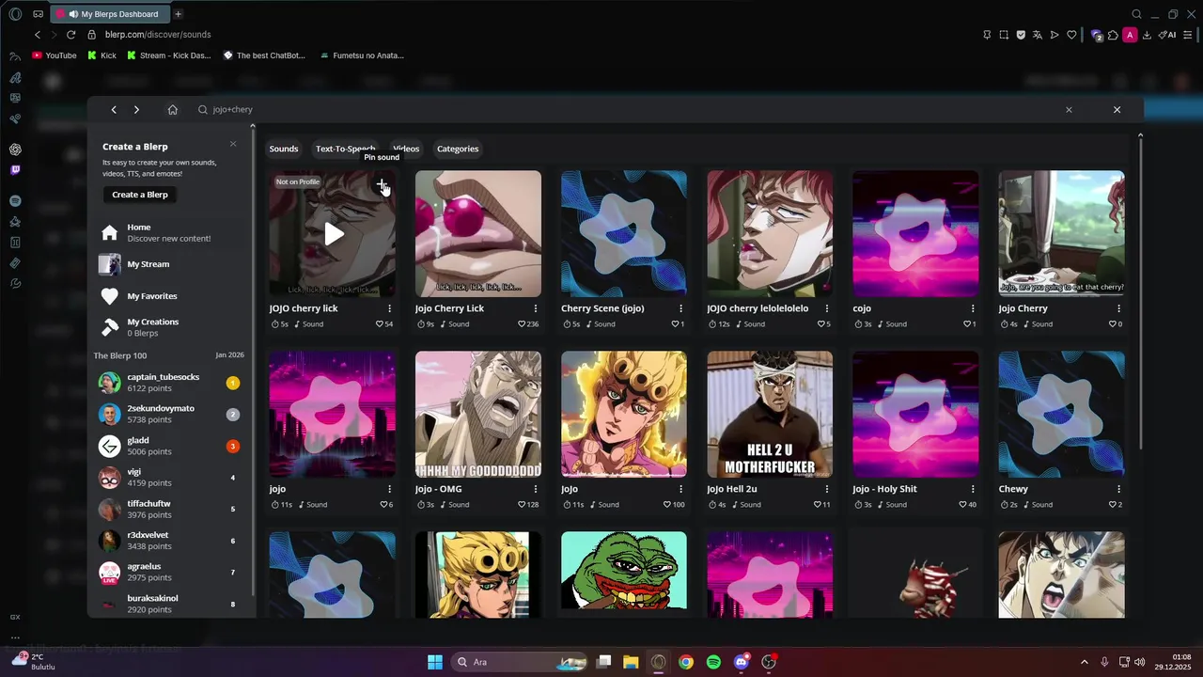Reload the page in browser
Viewport: 1203px width, 677px height.
pos(70,35)
